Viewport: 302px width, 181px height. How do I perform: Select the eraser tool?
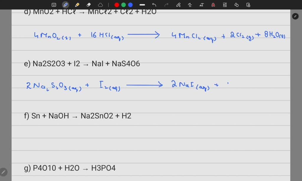click(88, 5)
